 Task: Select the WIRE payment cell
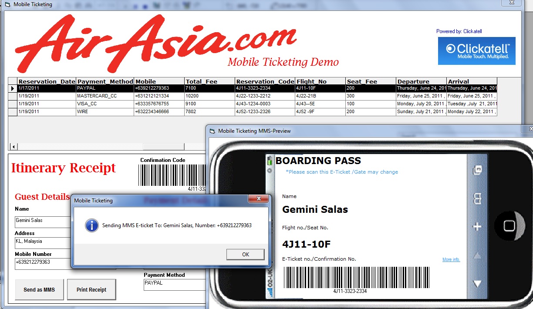[x=105, y=112]
